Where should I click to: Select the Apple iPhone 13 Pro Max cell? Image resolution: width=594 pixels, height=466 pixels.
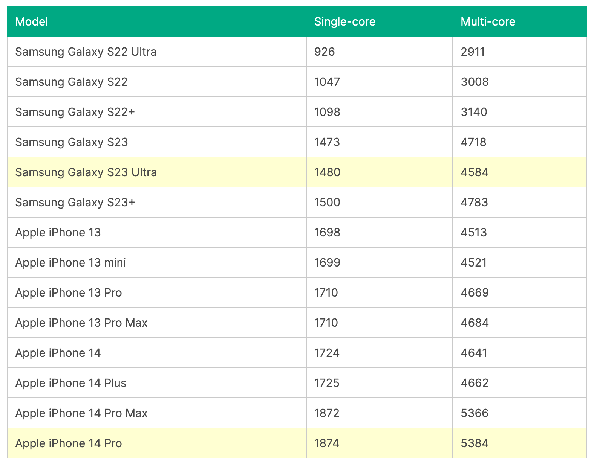pyautogui.click(x=81, y=323)
